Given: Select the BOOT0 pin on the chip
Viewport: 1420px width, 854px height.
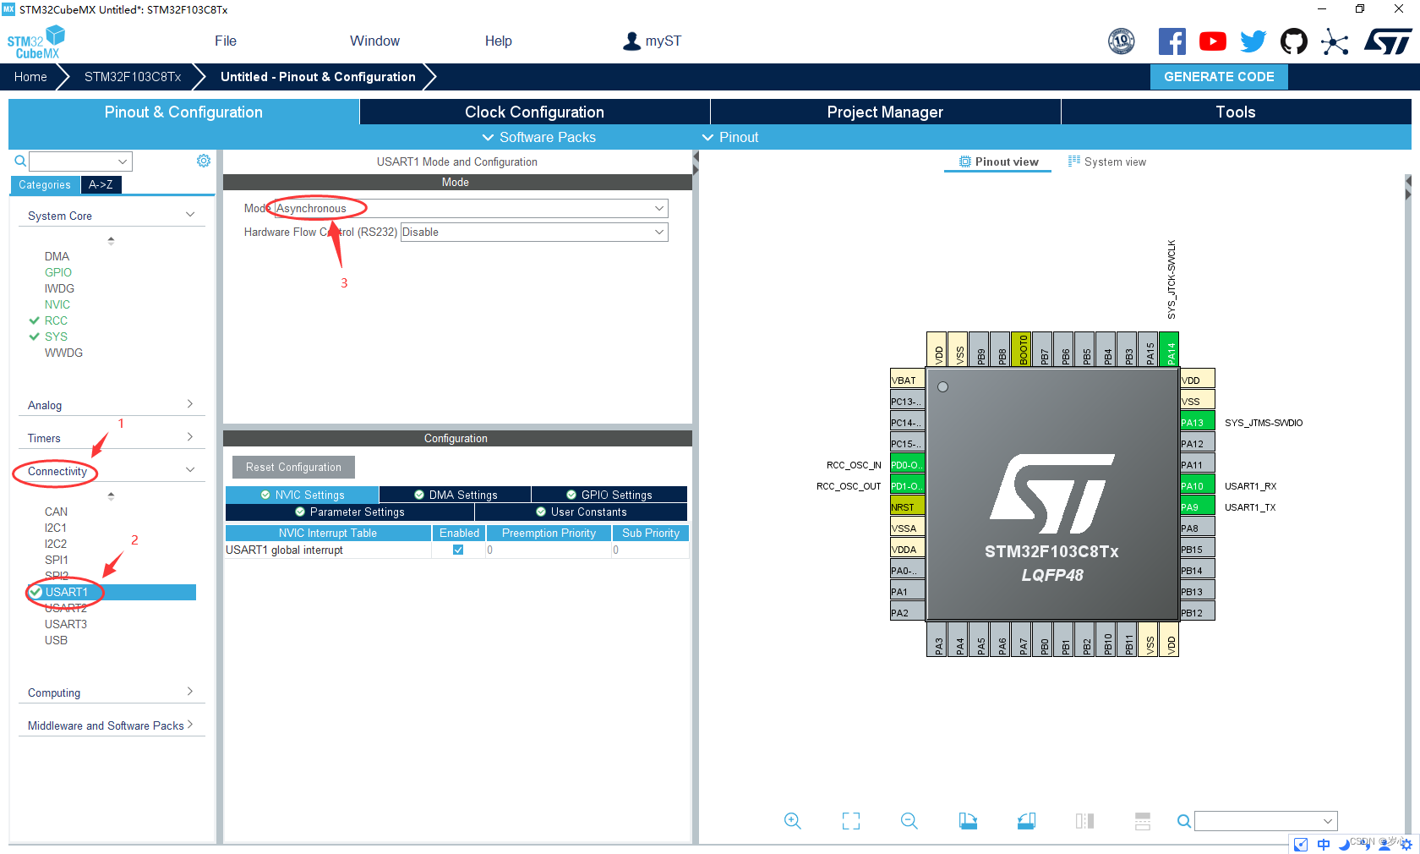Looking at the screenshot, I should point(1022,349).
